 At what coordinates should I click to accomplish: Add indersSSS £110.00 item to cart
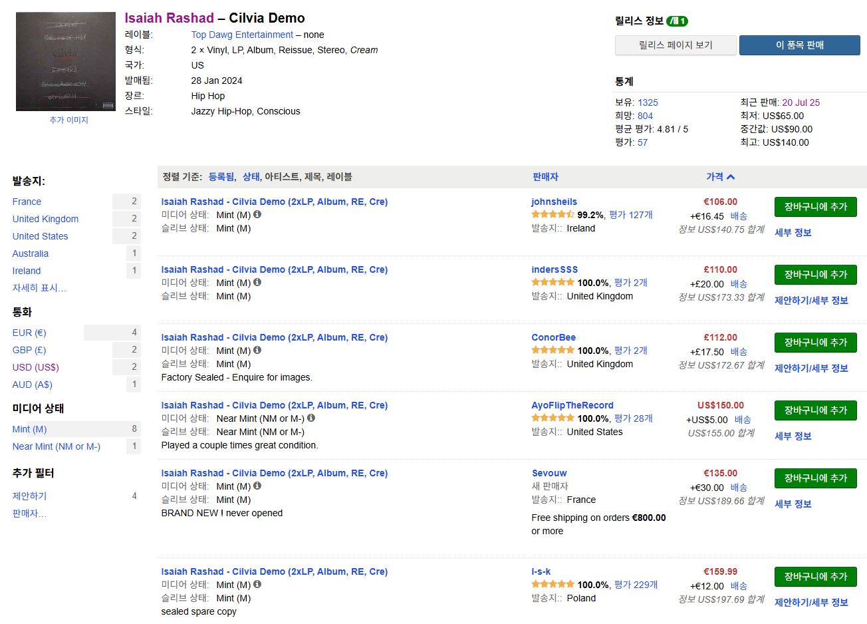pos(815,275)
